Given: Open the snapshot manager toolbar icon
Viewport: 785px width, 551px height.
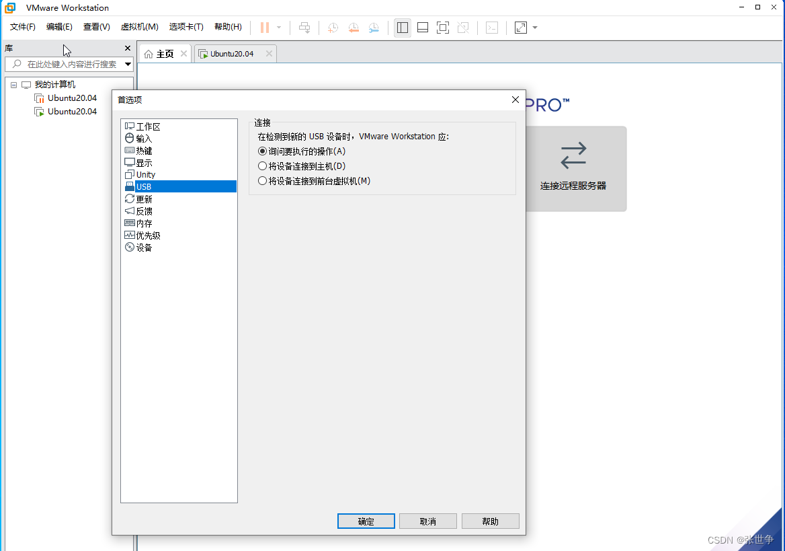Looking at the screenshot, I should point(374,28).
